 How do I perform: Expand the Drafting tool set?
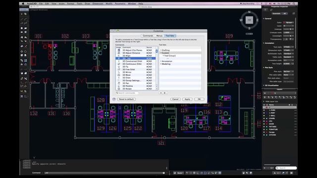click(x=161, y=50)
